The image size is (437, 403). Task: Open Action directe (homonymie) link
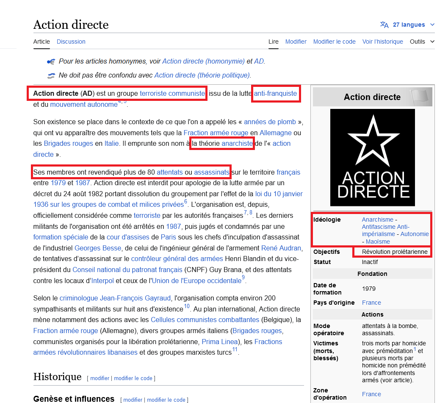coord(203,61)
